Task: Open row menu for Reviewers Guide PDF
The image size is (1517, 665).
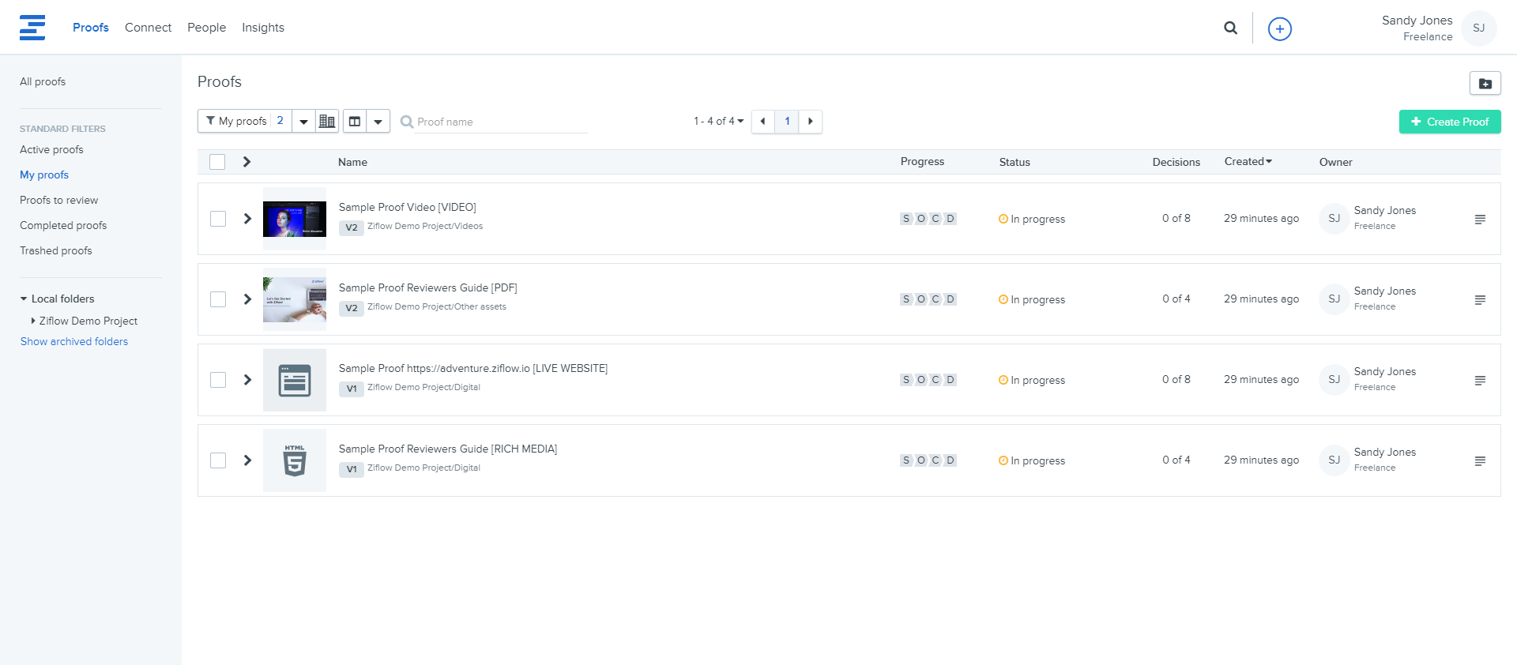Action: point(1480,299)
